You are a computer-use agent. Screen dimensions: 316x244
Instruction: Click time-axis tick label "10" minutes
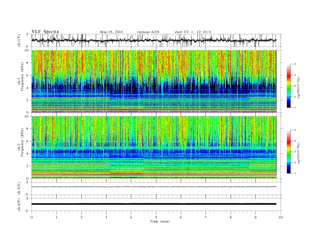[280, 217]
